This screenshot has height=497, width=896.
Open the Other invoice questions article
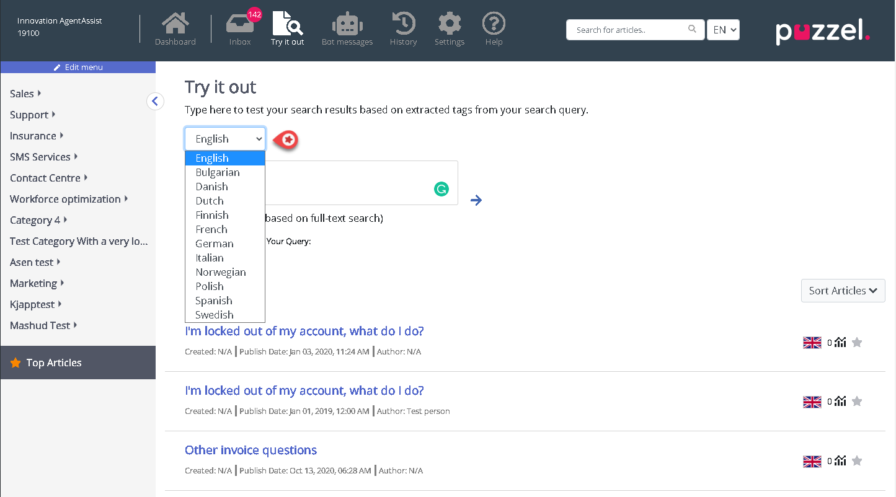[251, 450]
